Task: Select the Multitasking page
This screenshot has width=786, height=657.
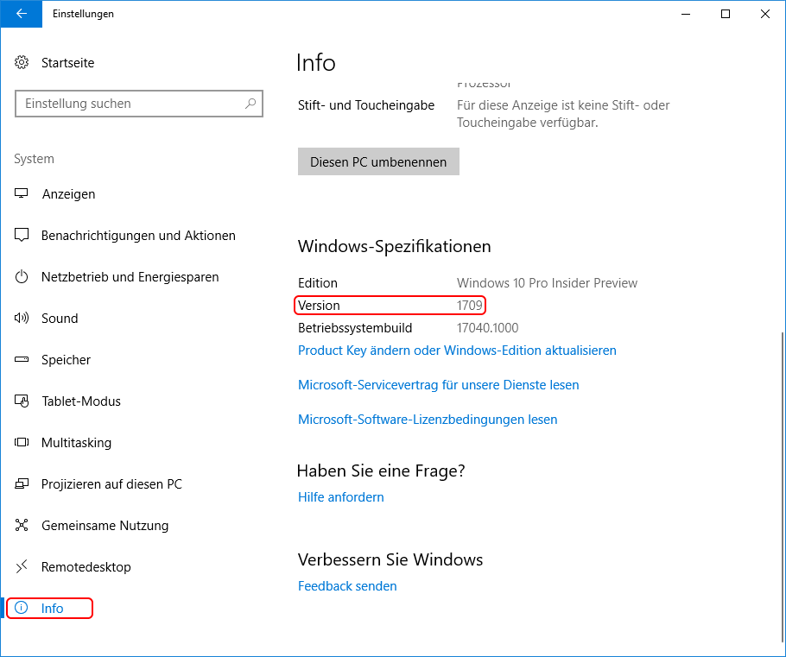Action: (x=76, y=443)
